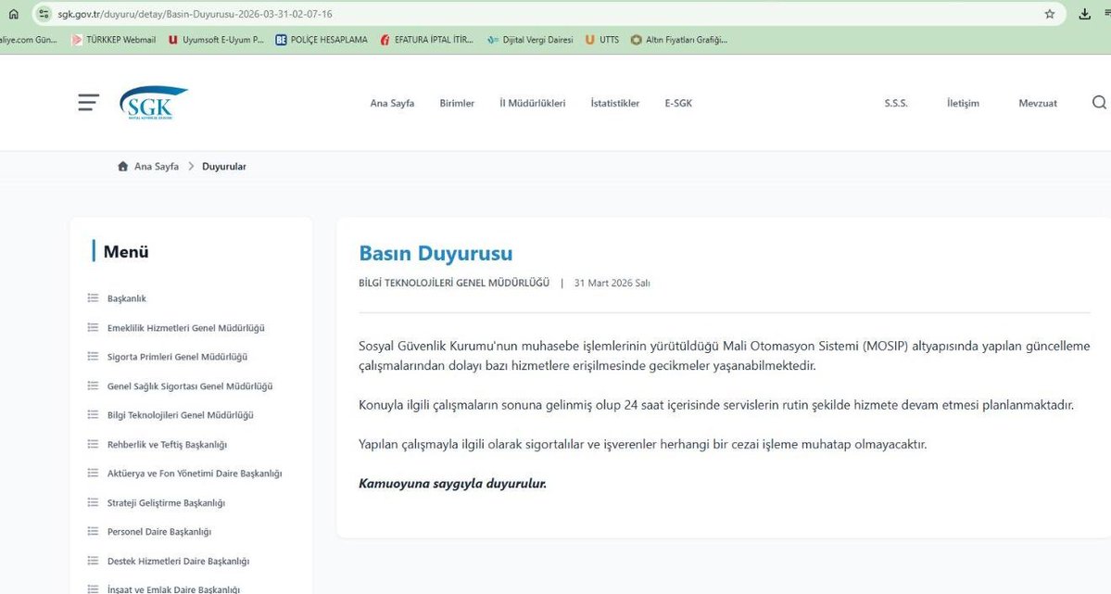This screenshot has width=1111, height=594.
Task: Open the Mevzuat menu item
Action: pyautogui.click(x=1037, y=103)
